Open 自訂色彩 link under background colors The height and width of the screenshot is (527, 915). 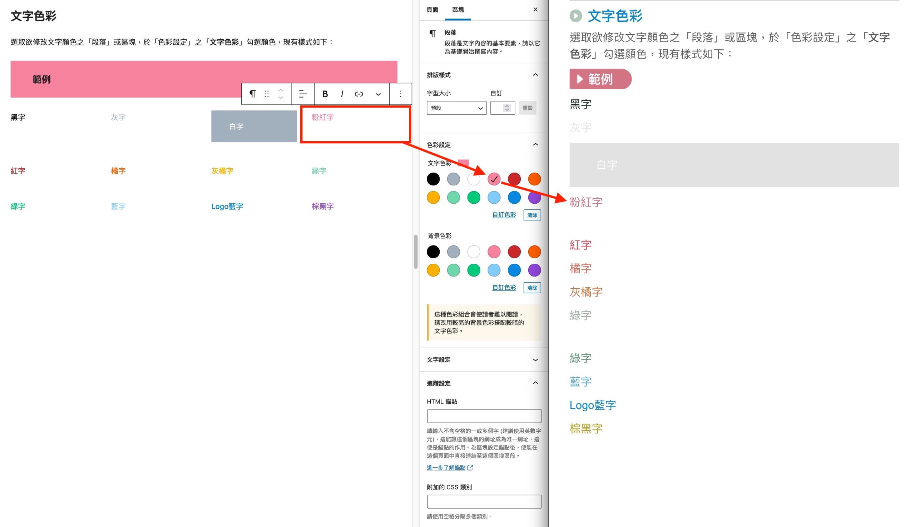tap(504, 287)
